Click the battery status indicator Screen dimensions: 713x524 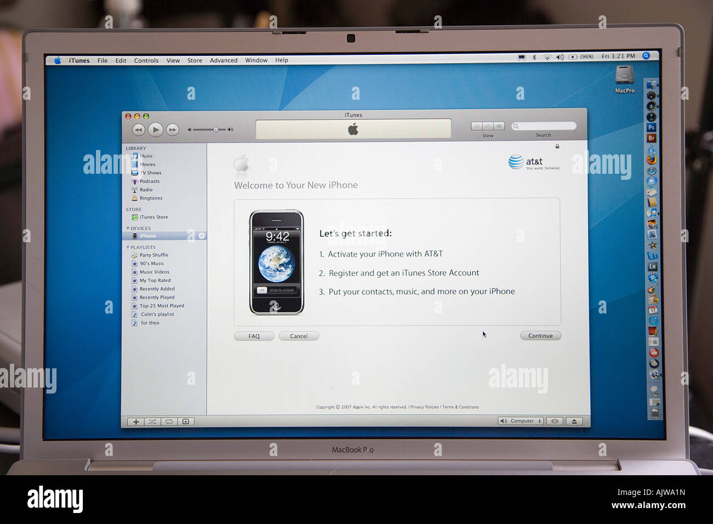(x=581, y=56)
